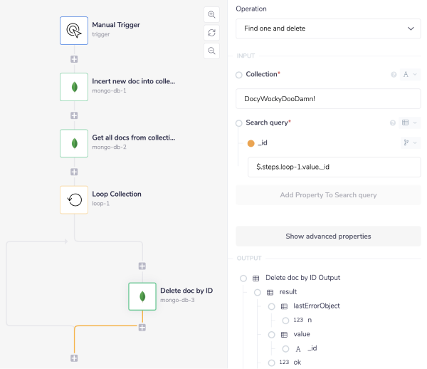Reset the canvas view with refresh icon

click(211, 33)
